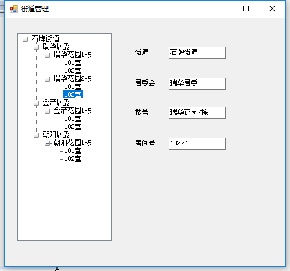Focus the 房间号 text field
This screenshot has height=271, width=290.
tap(197, 144)
